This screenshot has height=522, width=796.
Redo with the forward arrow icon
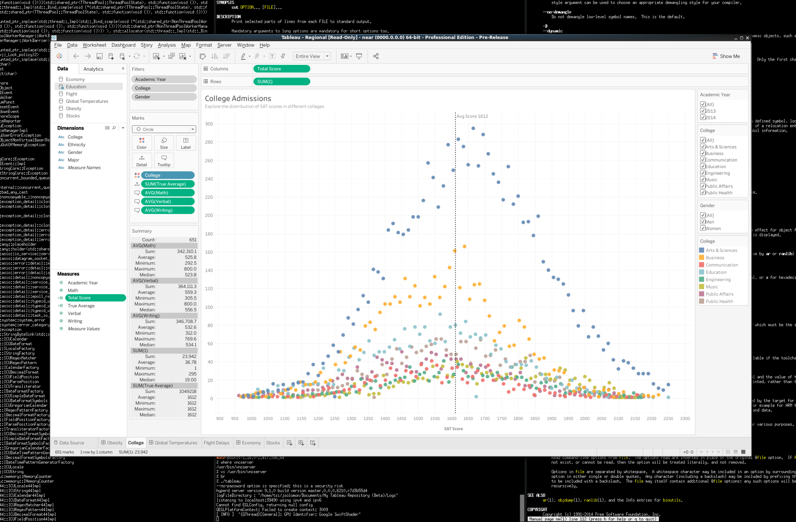(88, 56)
